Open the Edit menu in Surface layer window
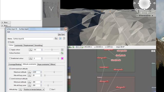The image size is (164, 92). coord(8,32)
